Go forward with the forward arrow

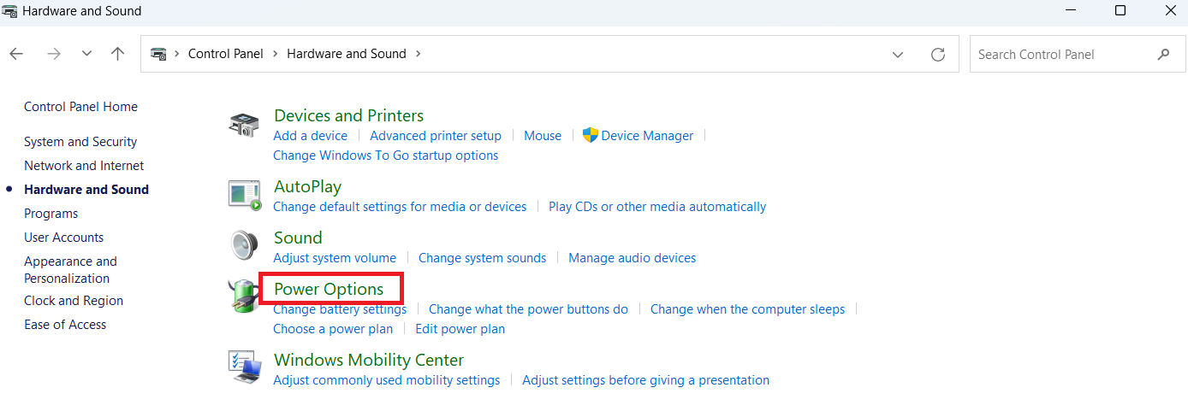click(x=54, y=54)
